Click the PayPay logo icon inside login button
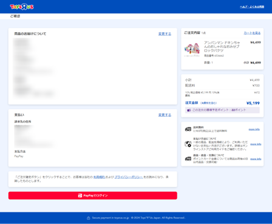 80,195
